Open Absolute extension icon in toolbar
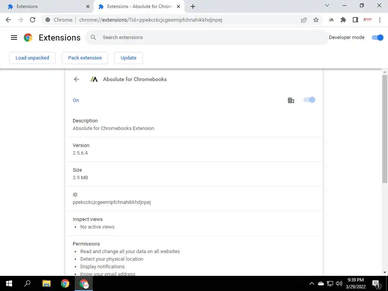Viewport: 388px width, 291px height. [331, 20]
